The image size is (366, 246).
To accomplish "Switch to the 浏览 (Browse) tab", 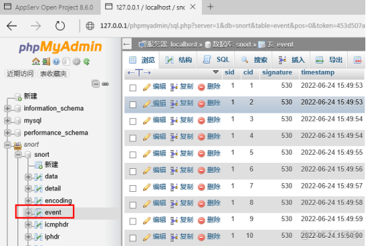I will [142, 60].
